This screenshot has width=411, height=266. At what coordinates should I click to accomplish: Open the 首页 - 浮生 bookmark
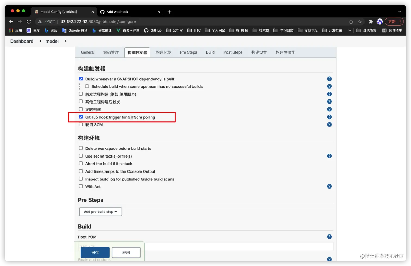click(x=128, y=30)
